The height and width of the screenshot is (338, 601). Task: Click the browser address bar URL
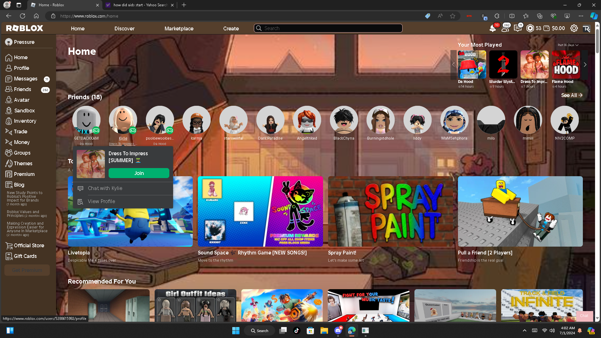click(x=89, y=16)
